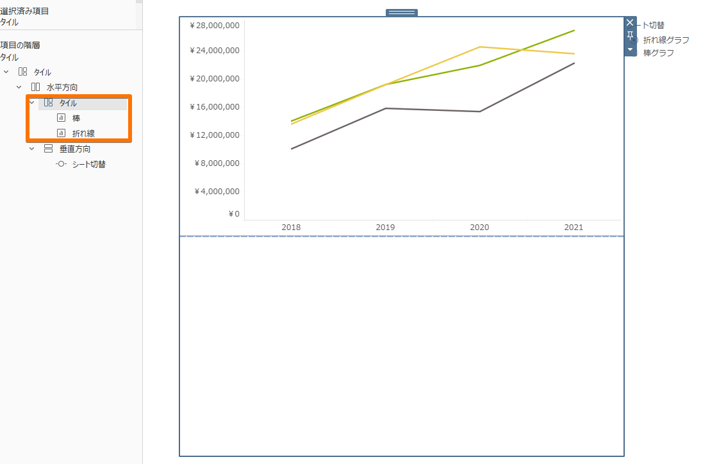Click the ¥20,000,000 axis label
The image size is (710, 464).
[215, 79]
